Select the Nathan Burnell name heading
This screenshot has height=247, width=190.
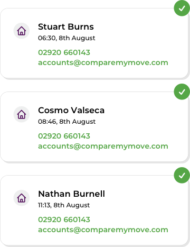(x=72, y=194)
